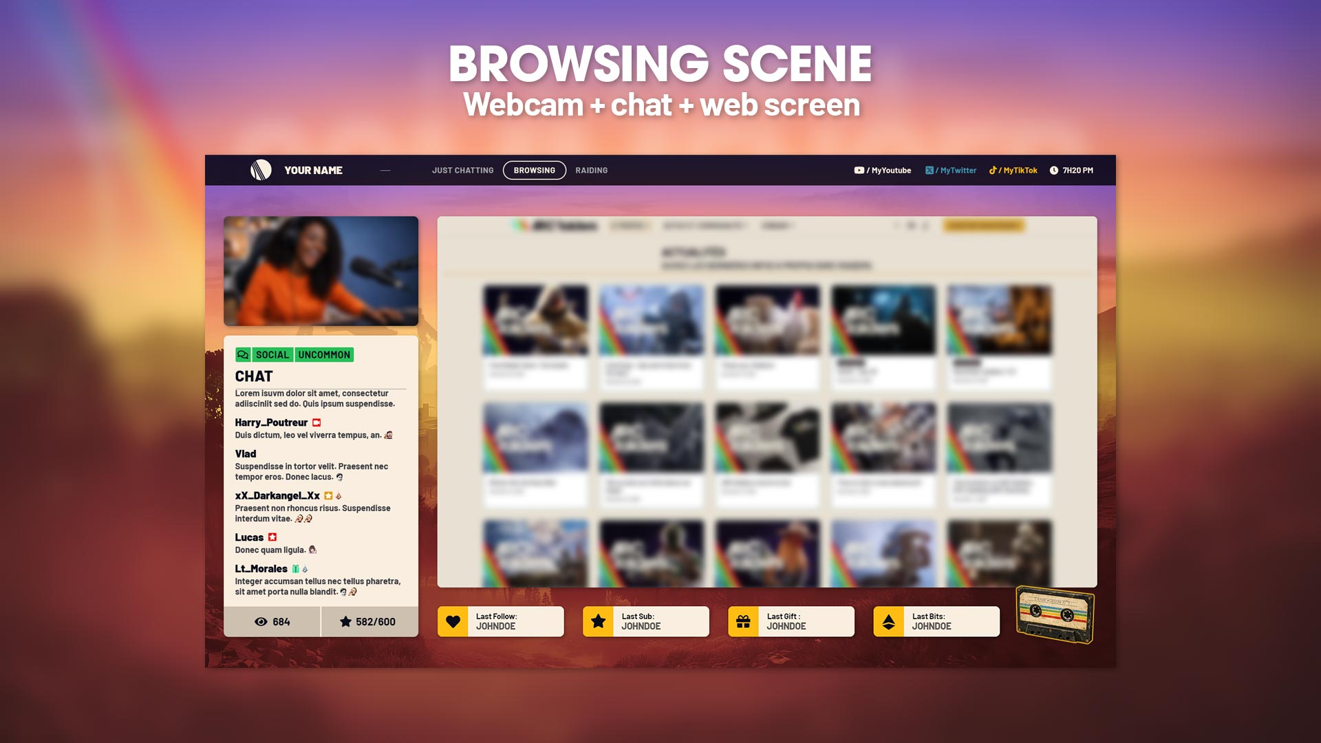Click the UNCOMMON green tag
The width and height of the screenshot is (1321, 743).
(x=324, y=355)
